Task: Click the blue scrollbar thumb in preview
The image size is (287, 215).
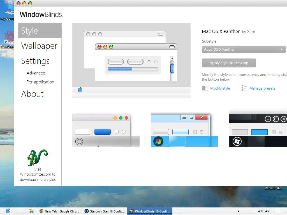Action: click(172, 68)
